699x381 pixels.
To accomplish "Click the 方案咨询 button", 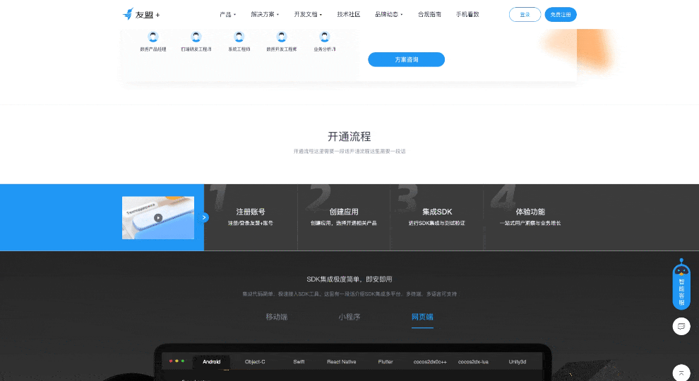I will (x=406, y=59).
